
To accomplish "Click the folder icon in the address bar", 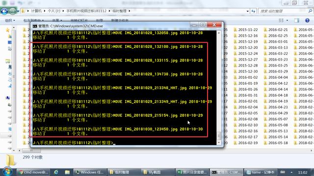I will (x=23, y=11).
